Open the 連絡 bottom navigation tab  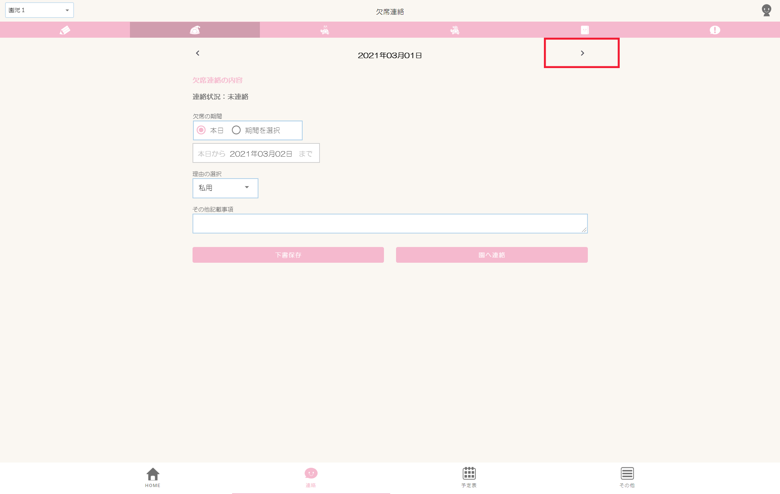[311, 478]
